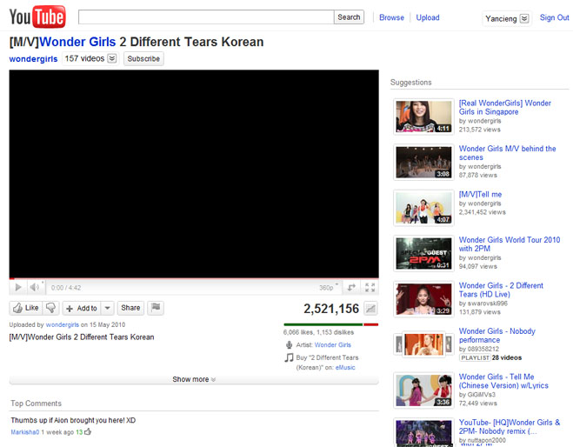Open YouTube- [HQ]Wonder Girls & 2PM remix link
The height and width of the screenshot is (447, 573).
tap(510, 426)
